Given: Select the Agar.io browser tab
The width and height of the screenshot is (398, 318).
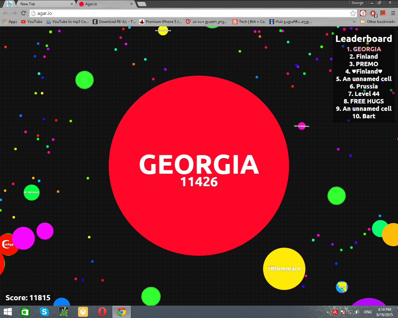Looking at the screenshot, I should [x=106, y=4].
